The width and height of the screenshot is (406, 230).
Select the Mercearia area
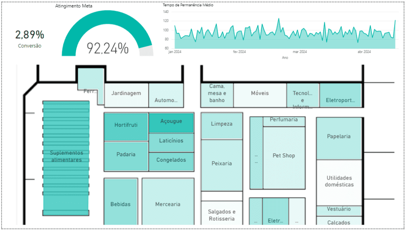tap(168, 201)
